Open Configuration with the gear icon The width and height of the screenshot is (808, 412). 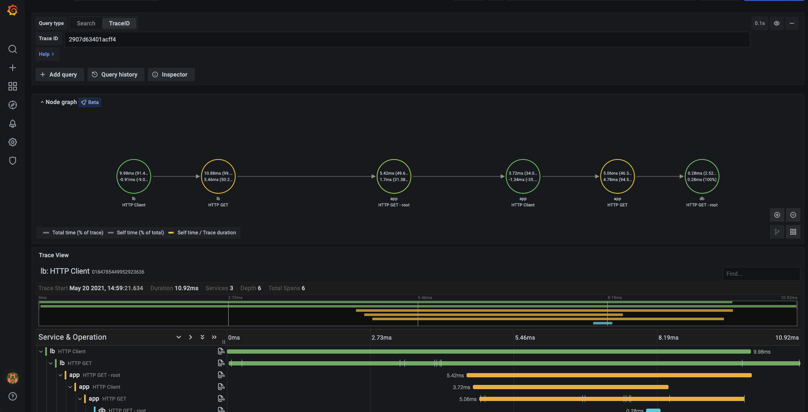pyautogui.click(x=13, y=142)
